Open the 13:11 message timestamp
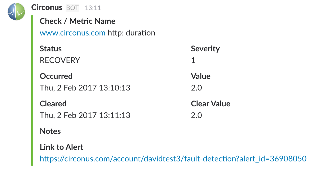 coord(93,8)
